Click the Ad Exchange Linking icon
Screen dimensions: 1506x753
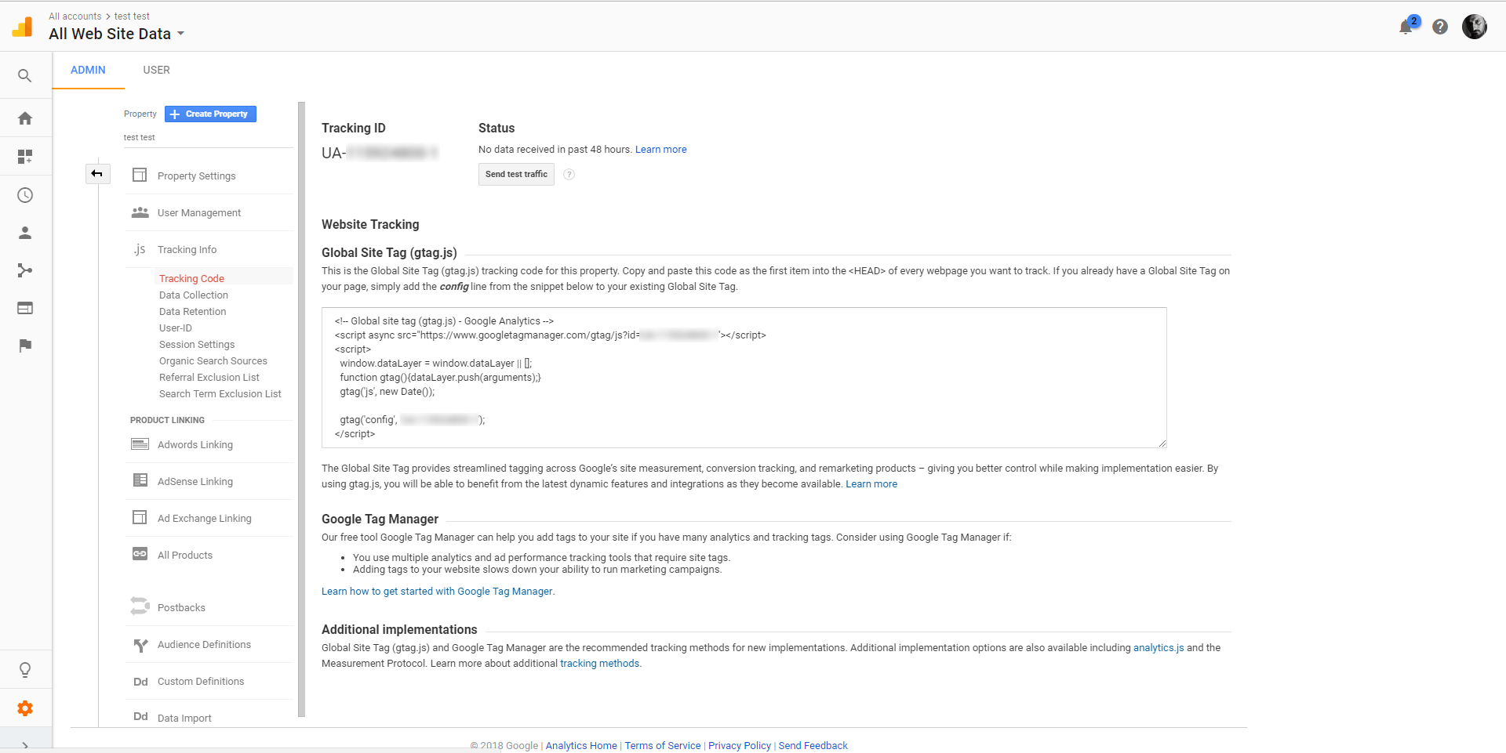[x=140, y=517]
